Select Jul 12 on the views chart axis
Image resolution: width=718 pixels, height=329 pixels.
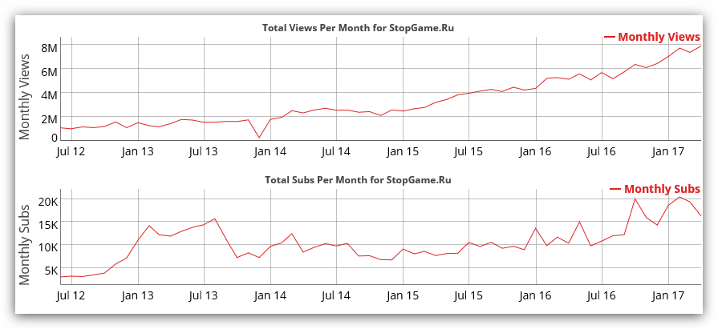[72, 150]
